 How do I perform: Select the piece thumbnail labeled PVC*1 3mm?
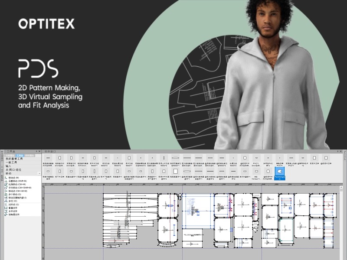(x=256, y=161)
